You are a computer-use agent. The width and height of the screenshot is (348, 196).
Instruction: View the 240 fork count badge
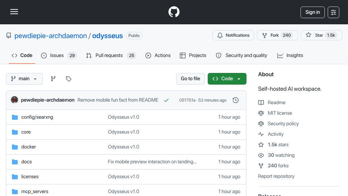pos(287,35)
